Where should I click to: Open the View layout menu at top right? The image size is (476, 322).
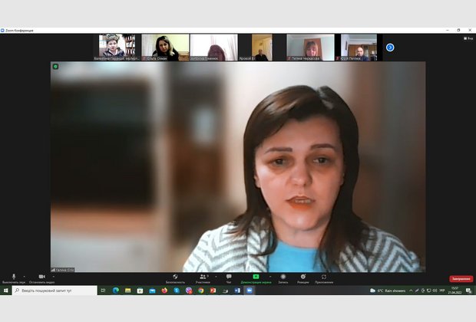(x=468, y=38)
